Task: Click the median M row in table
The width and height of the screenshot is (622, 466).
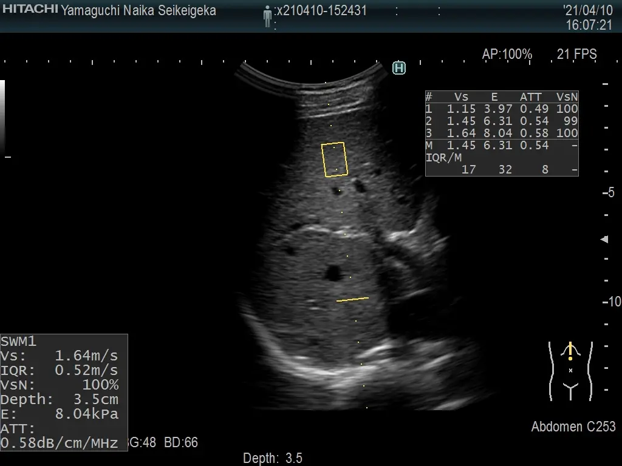Action: pos(501,146)
